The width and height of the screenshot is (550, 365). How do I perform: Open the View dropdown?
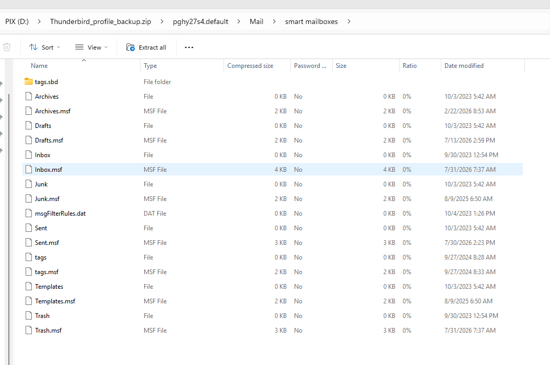point(91,48)
